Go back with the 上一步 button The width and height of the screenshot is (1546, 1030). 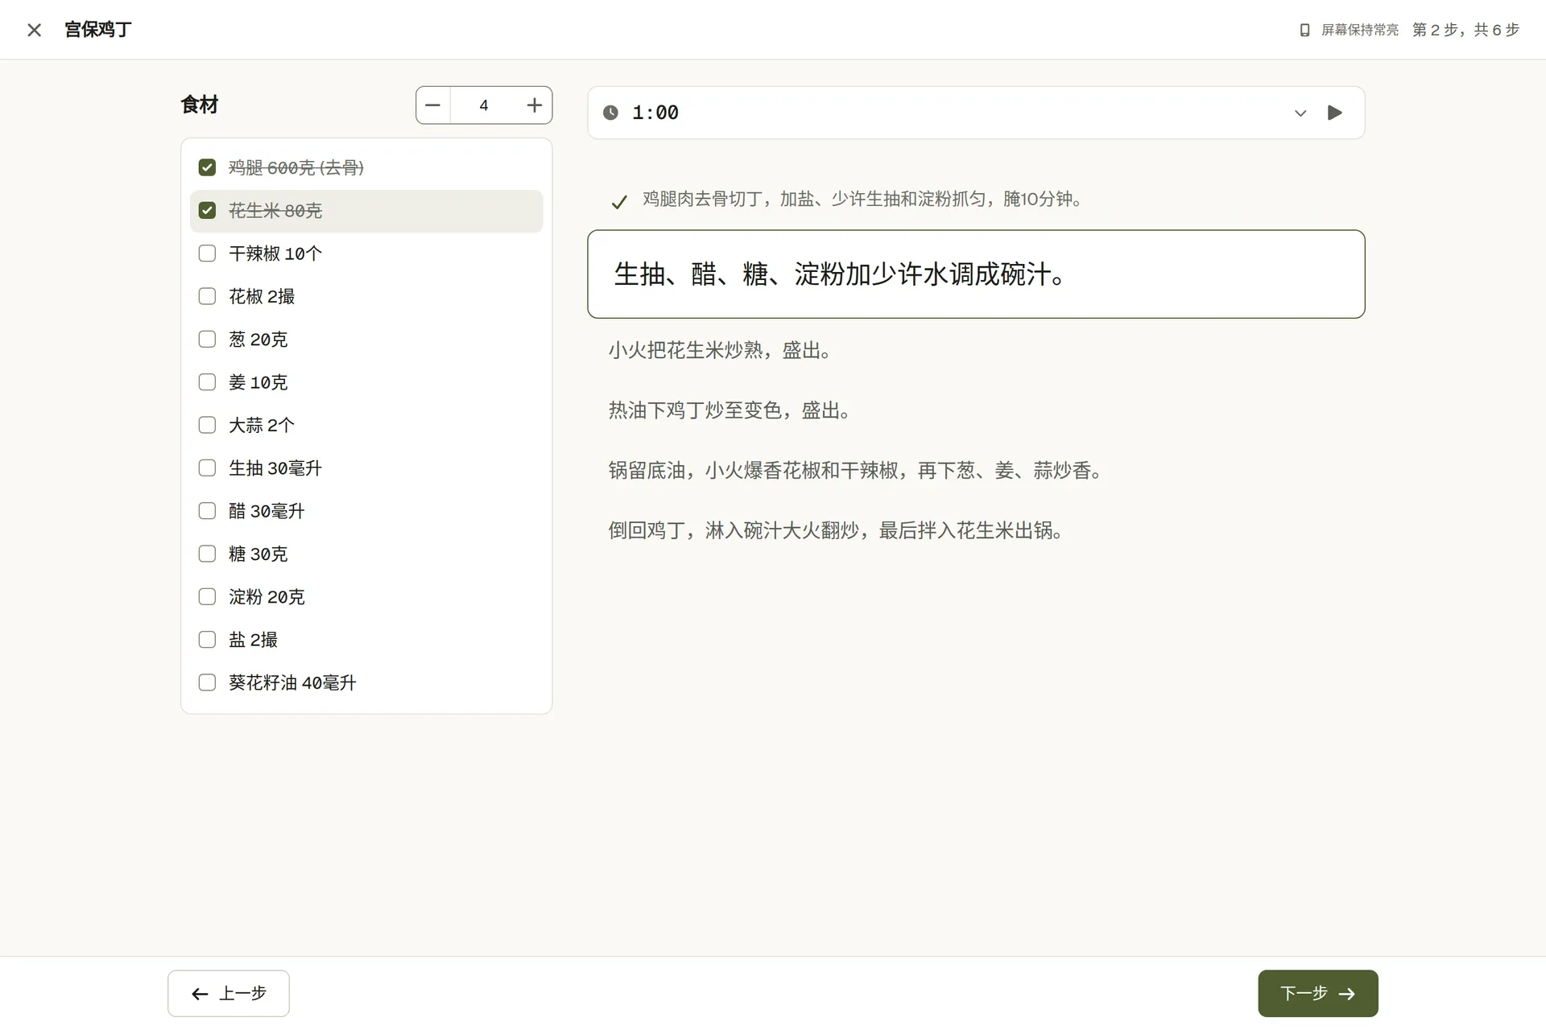pyautogui.click(x=229, y=993)
